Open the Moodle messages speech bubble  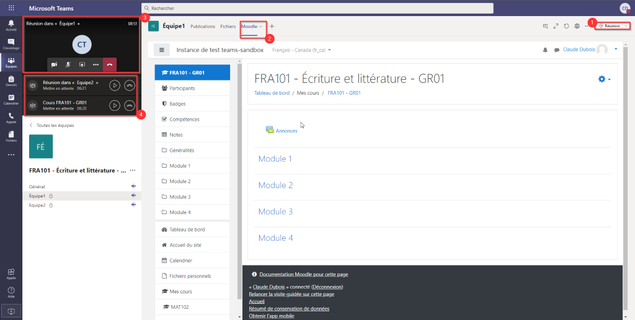(557, 50)
